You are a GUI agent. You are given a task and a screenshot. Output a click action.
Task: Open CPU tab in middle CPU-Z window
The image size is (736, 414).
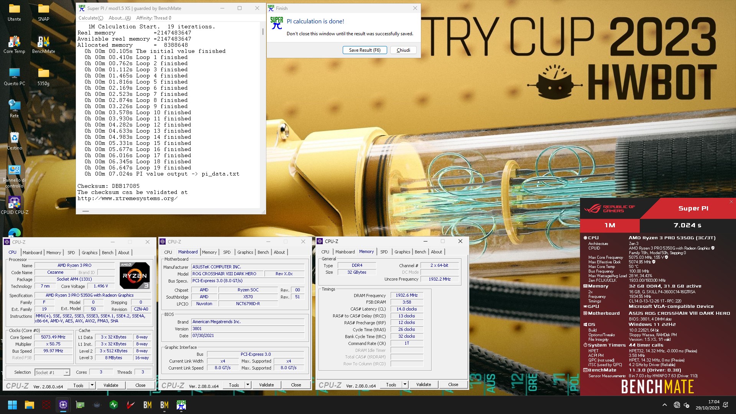tap(168, 252)
